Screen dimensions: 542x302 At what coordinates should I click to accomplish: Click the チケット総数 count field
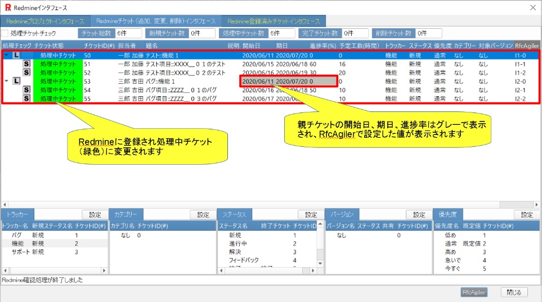point(128,33)
